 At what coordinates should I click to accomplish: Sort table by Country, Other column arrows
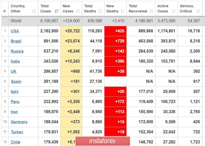coord(34,11)
